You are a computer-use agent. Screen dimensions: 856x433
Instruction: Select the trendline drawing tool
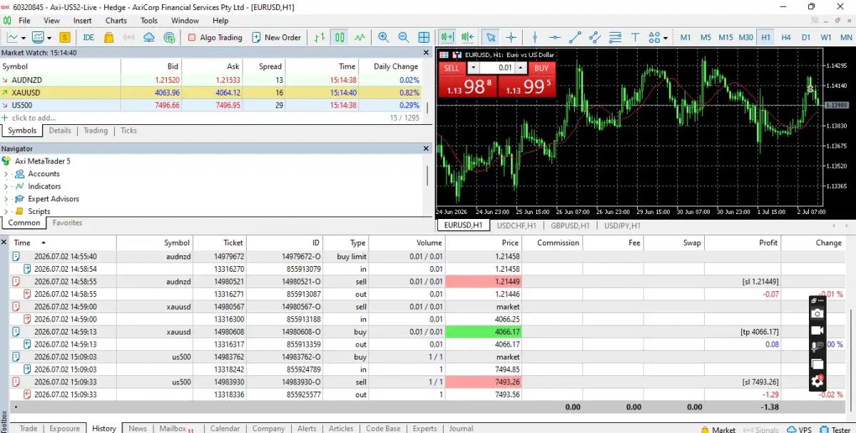tap(575, 37)
